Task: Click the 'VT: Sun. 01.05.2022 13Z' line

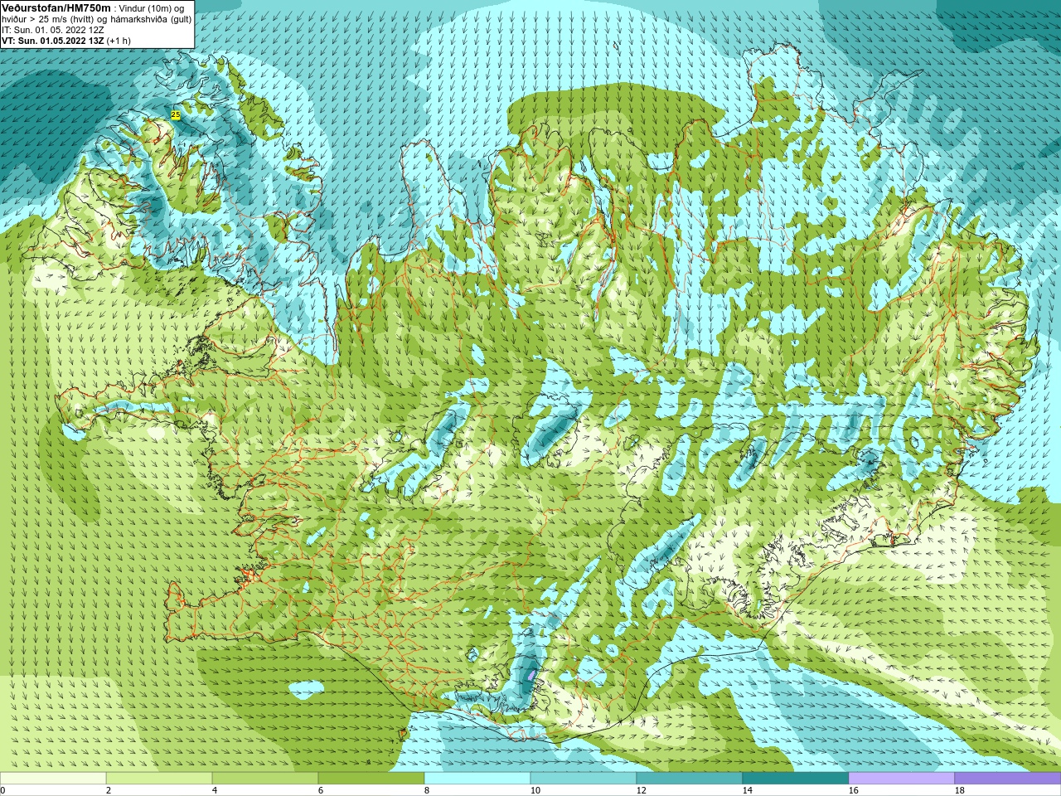Action: click(x=53, y=41)
